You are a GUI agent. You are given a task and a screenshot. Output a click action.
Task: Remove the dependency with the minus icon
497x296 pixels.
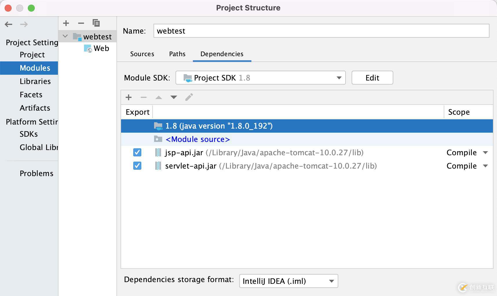click(144, 97)
